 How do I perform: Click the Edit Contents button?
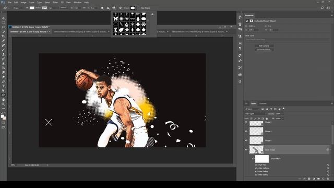click(264, 46)
